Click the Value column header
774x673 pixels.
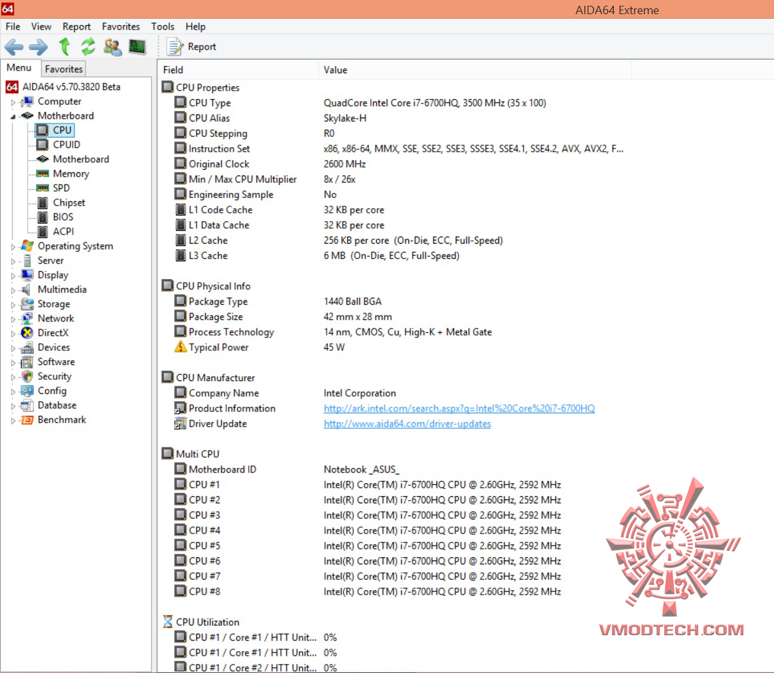[474, 69]
